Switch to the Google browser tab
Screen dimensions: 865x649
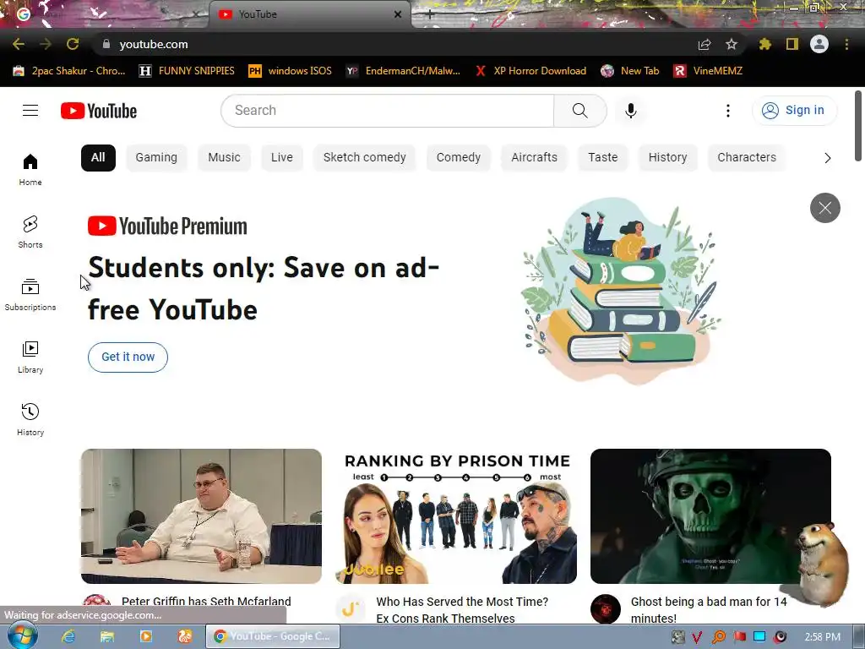pyautogui.click(x=105, y=14)
